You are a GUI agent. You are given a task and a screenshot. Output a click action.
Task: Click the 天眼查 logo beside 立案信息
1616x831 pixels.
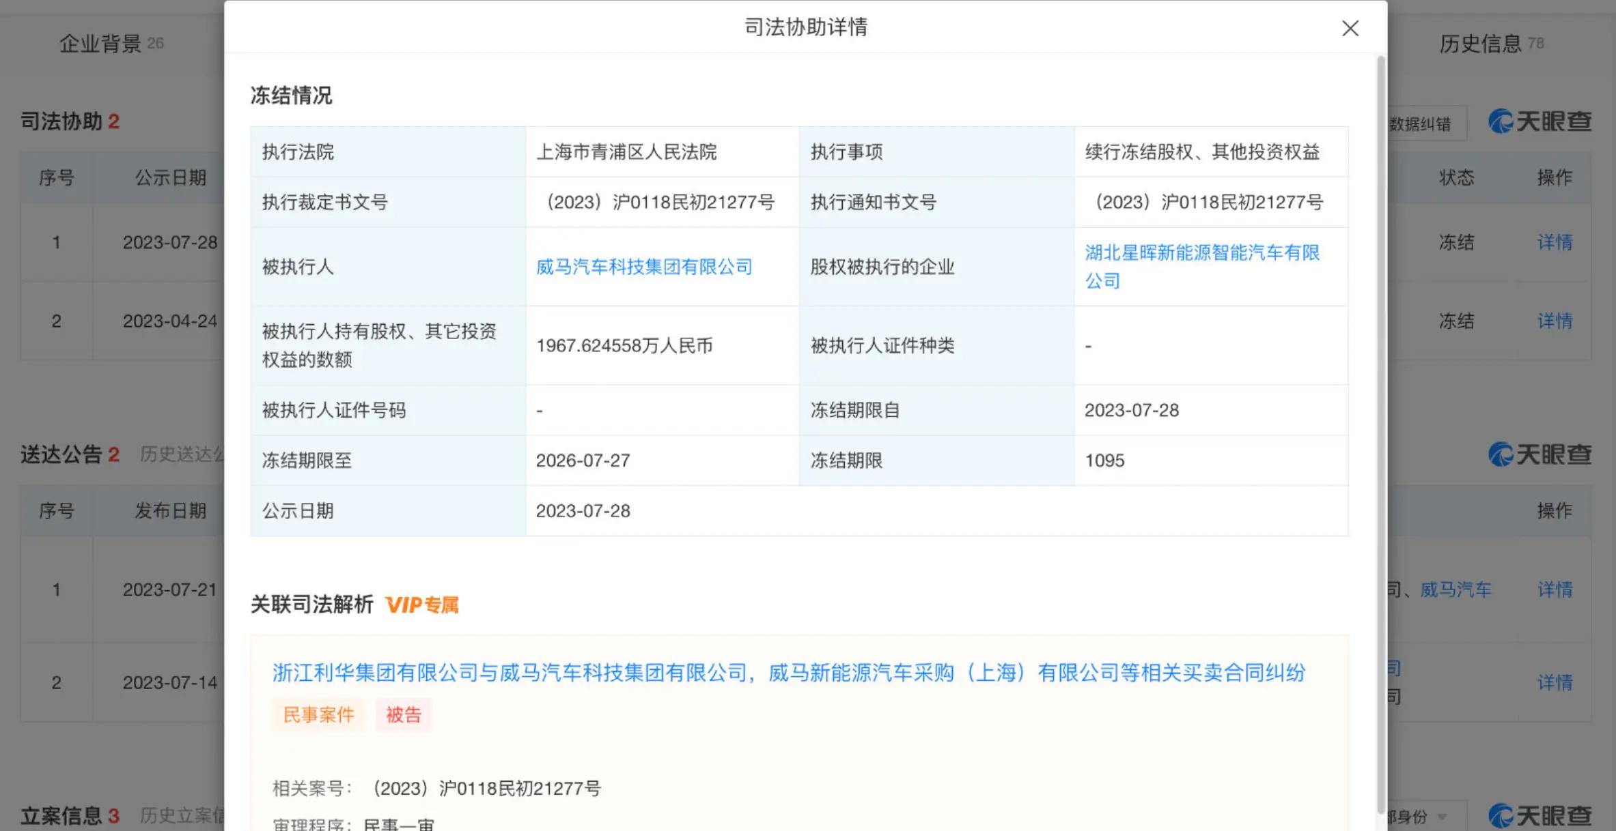(x=1540, y=815)
